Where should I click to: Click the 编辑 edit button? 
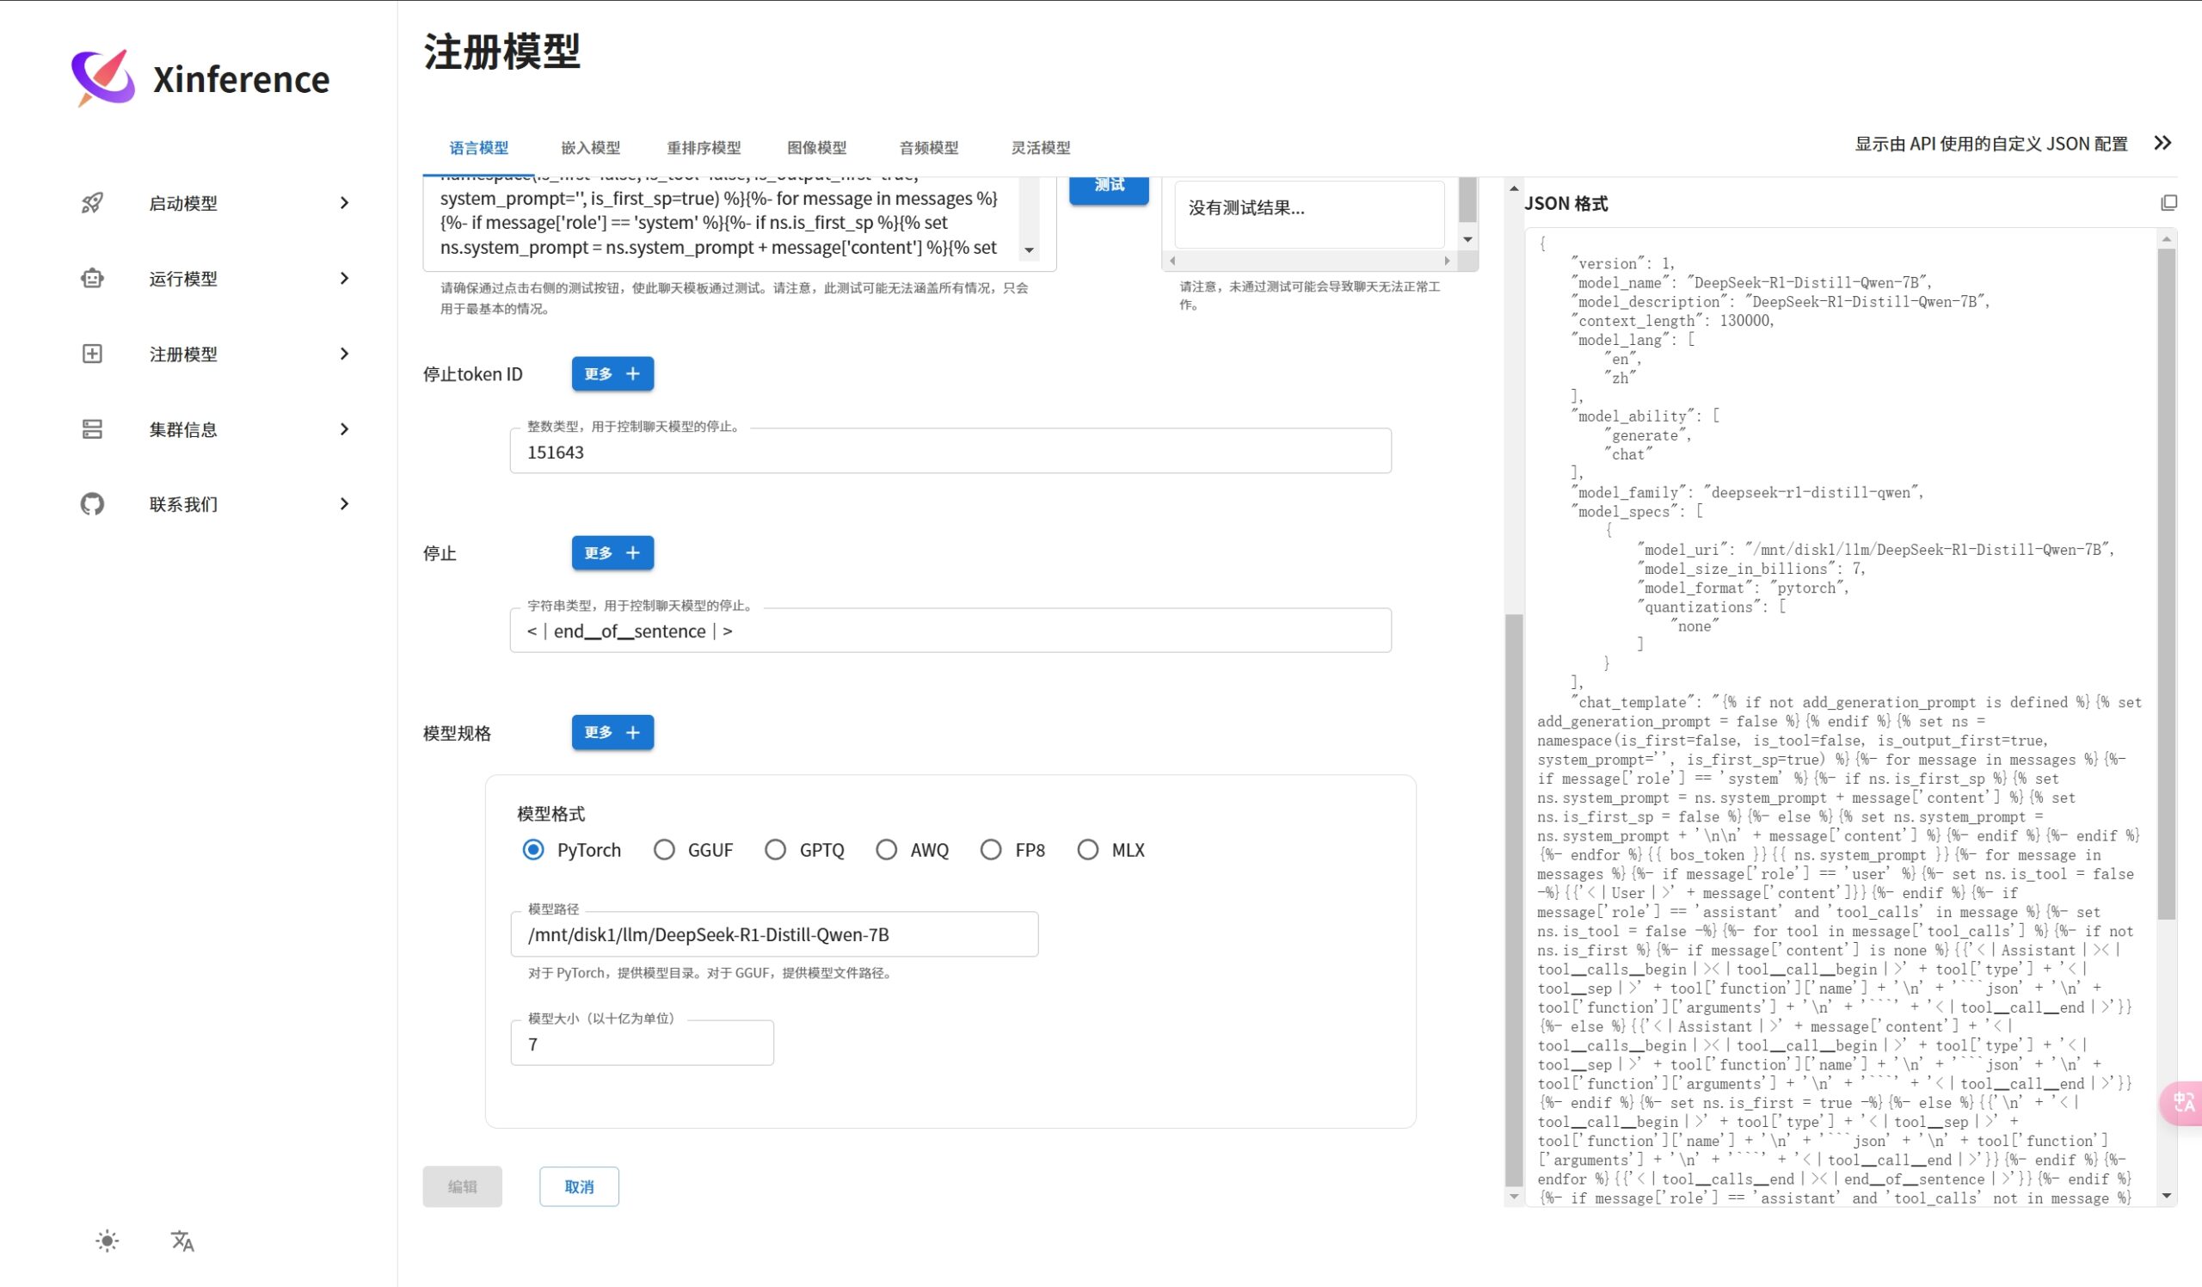462,1186
